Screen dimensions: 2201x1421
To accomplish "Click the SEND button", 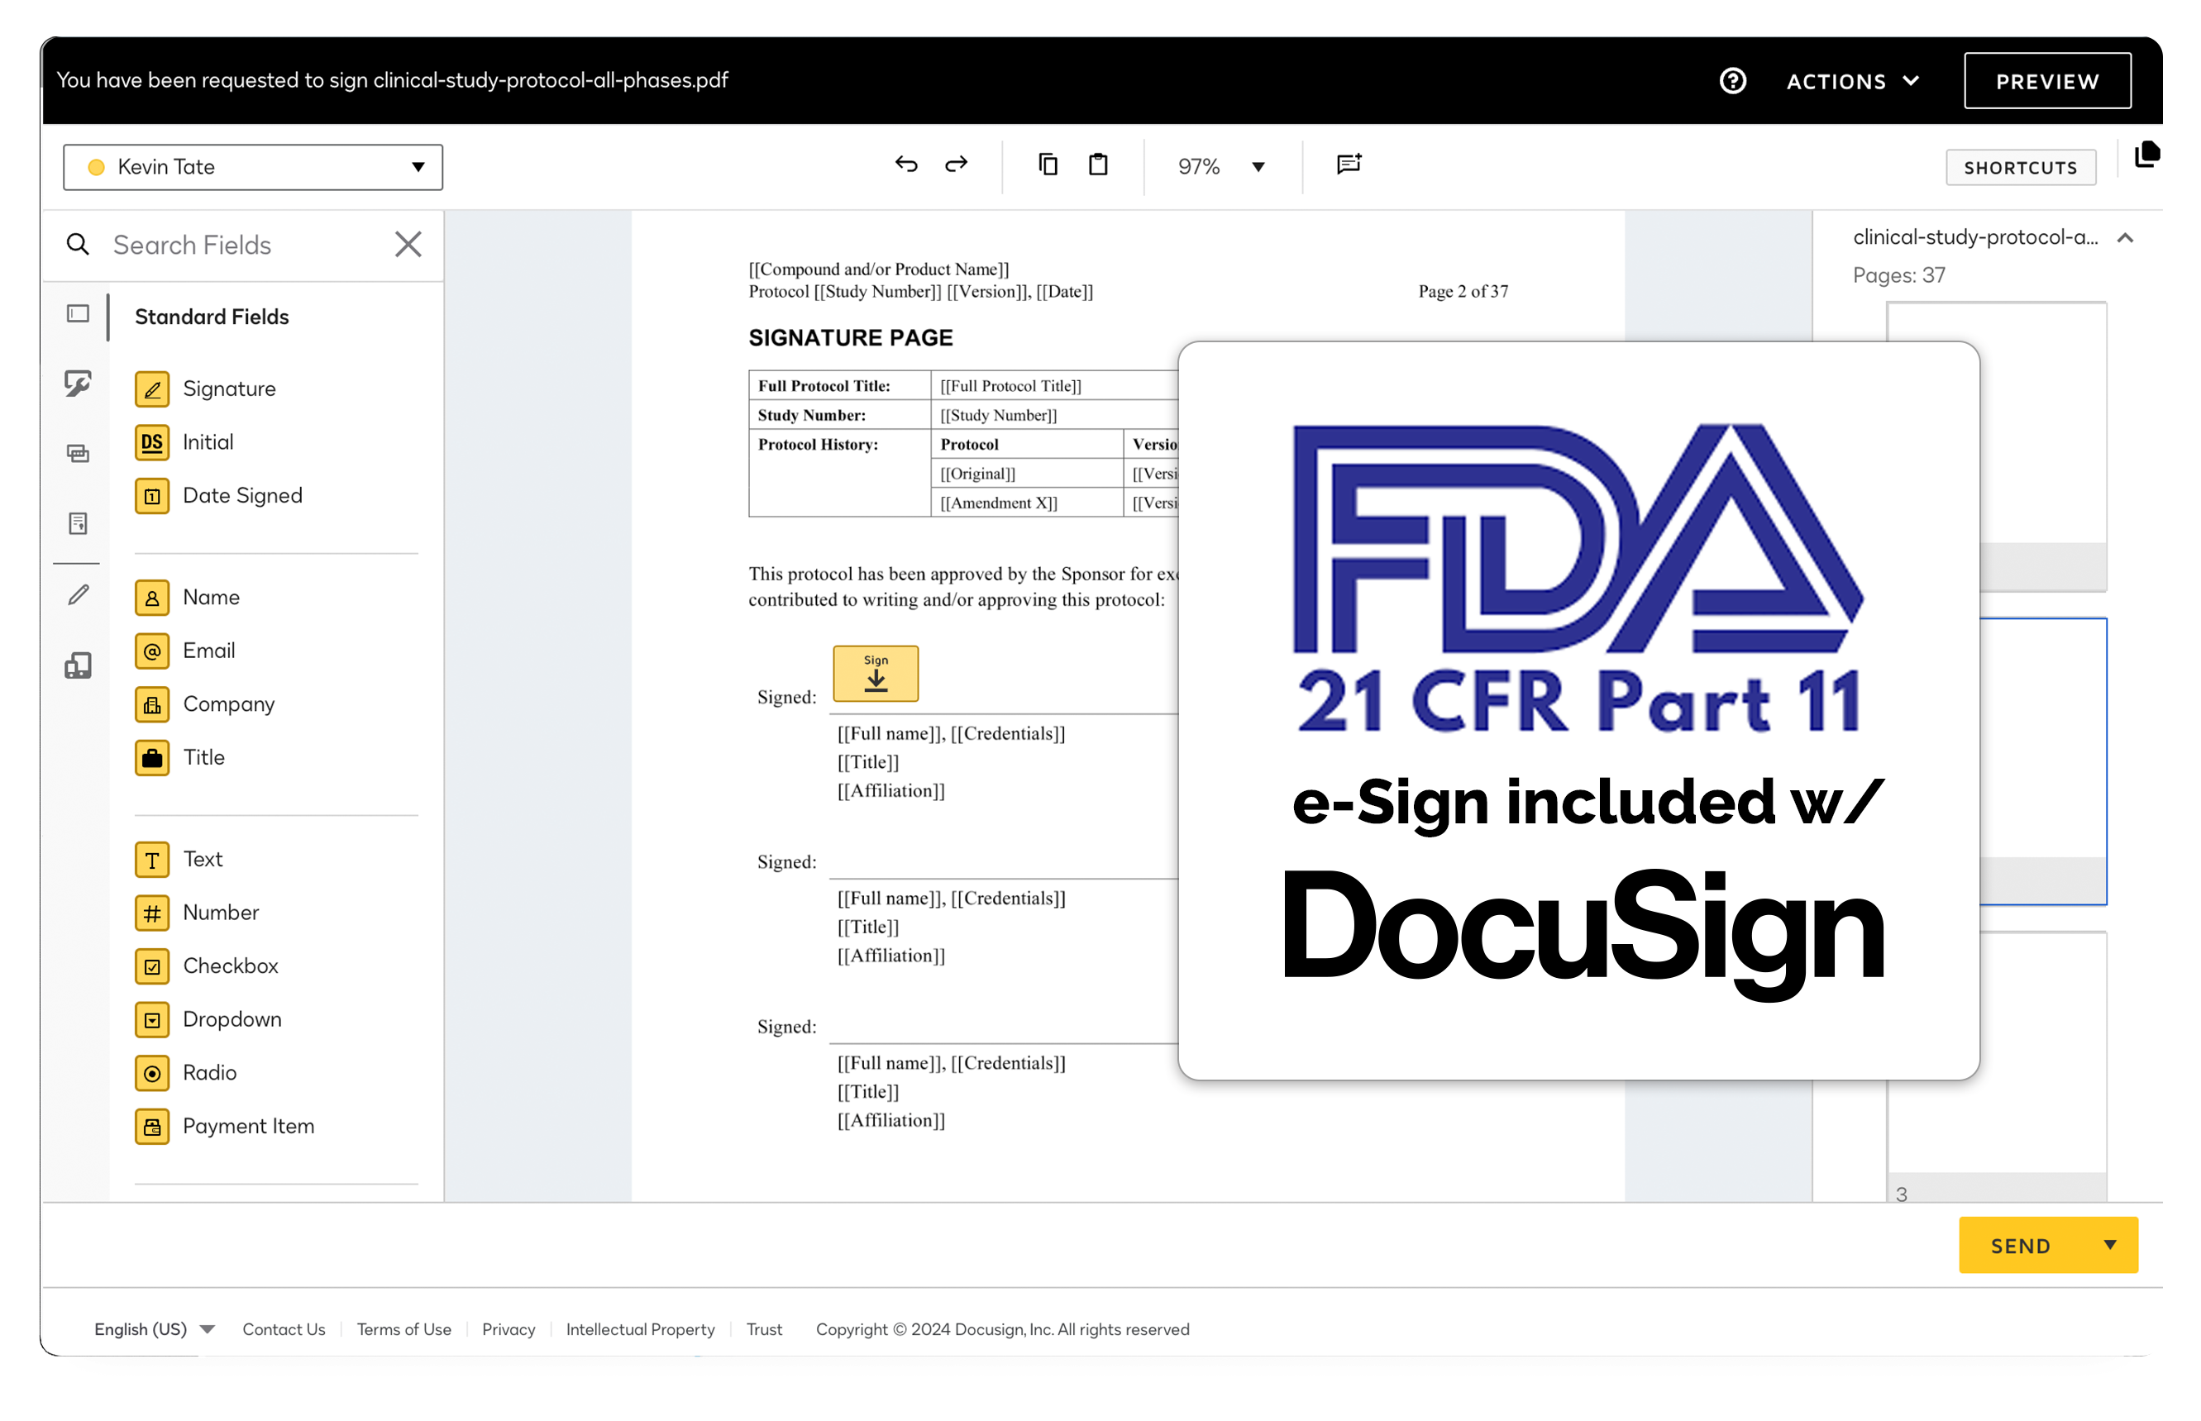I will point(2020,1246).
